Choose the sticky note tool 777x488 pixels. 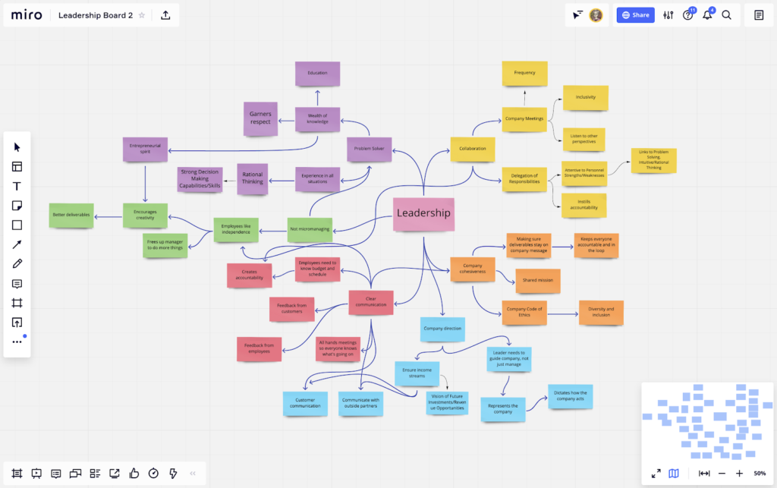17,206
